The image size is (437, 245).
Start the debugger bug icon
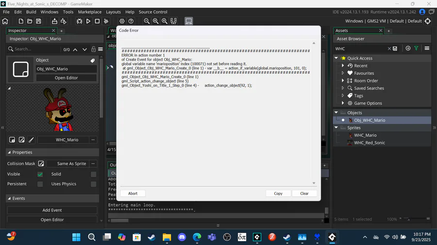pos(80,21)
